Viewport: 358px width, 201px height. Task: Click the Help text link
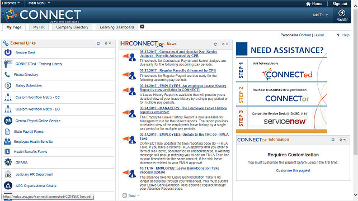click(346, 35)
